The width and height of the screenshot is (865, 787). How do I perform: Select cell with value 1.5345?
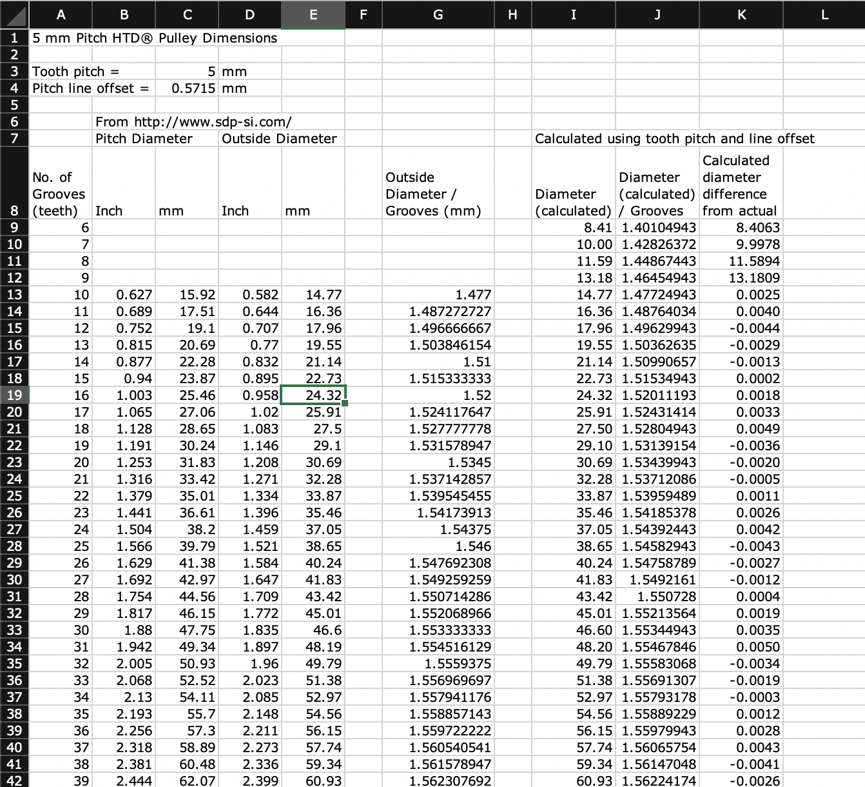pos(438,462)
